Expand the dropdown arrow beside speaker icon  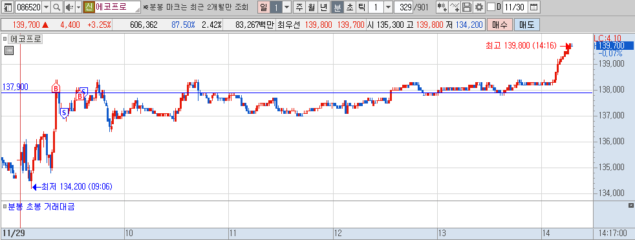[78, 7]
